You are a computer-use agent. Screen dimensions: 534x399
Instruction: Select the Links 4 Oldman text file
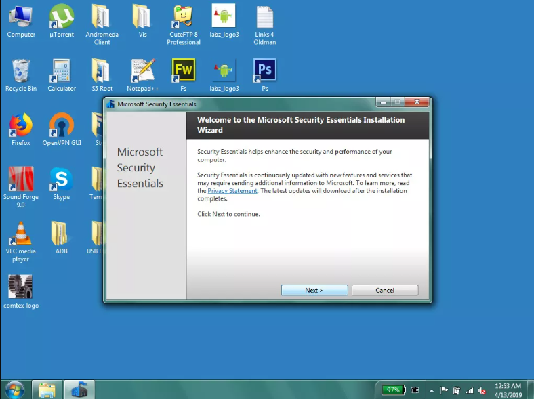click(x=264, y=25)
